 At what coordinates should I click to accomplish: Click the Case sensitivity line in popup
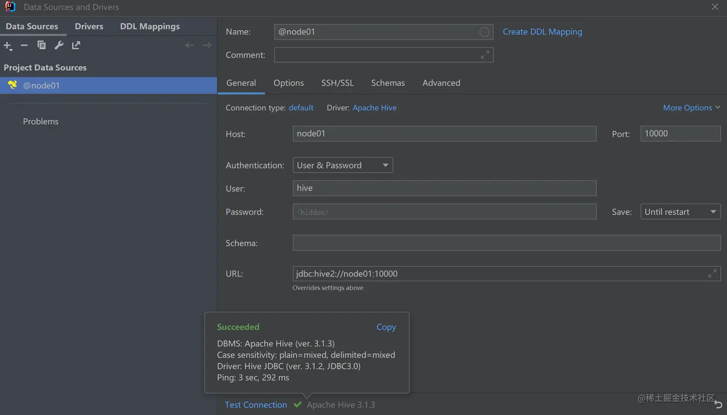[306, 355]
